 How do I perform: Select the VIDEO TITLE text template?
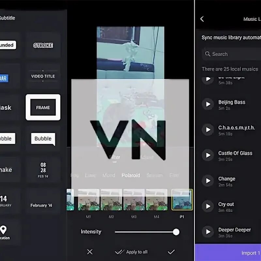coord(43,76)
